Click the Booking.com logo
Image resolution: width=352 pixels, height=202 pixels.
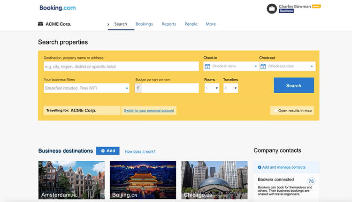(x=57, y=8)
